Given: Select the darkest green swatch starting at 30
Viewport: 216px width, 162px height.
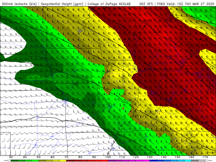Looking at the screenshot, I should pyautogui.click(x=14, y=161).
